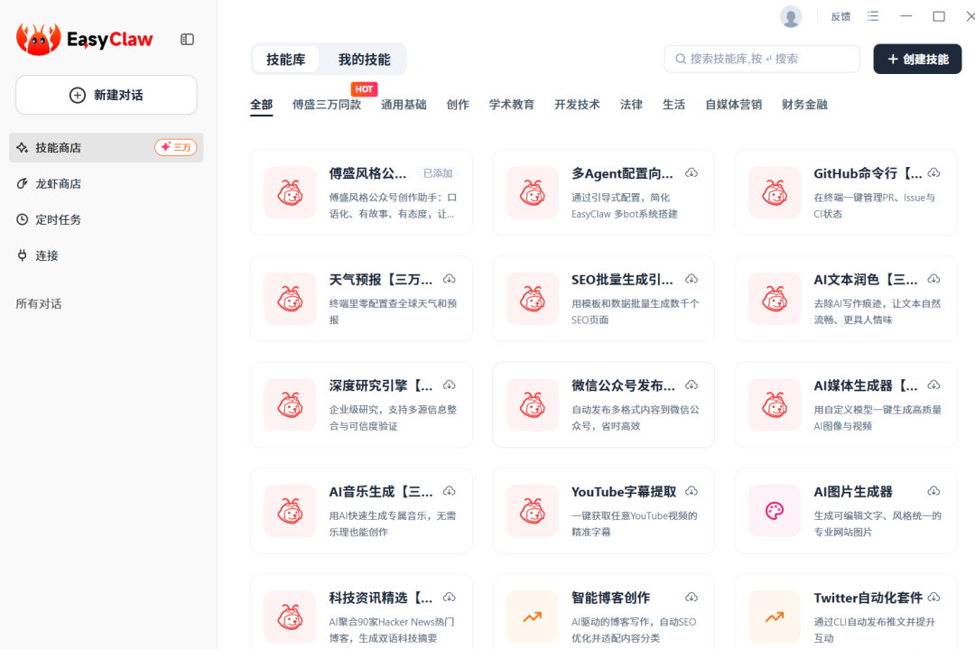The height and width of the screenshot is (649, 975).
Task: Click the palette thumbnail on AI图片生成器 card
Action: point(774,510)
